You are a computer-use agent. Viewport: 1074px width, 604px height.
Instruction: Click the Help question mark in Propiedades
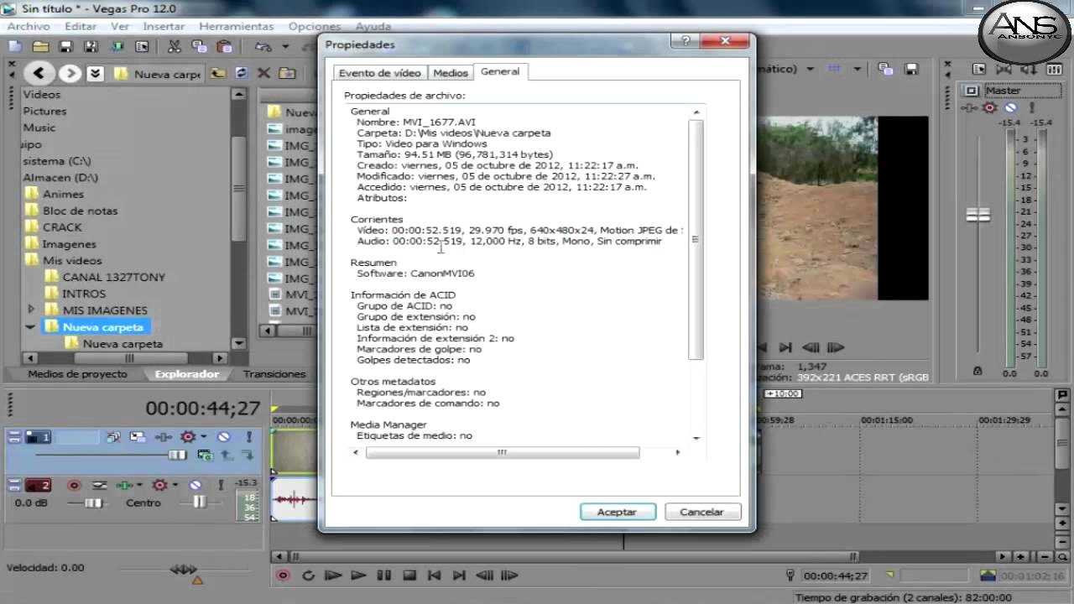pos(686,42)
